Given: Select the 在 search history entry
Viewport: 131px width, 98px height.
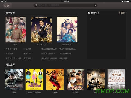Looking at the screenshot, I should click(90, 19).
